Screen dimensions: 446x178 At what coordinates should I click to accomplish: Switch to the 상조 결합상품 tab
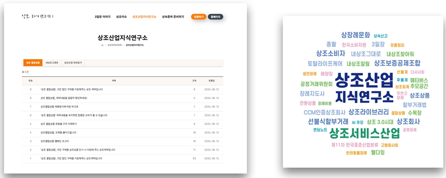click(x=32, y=63)
